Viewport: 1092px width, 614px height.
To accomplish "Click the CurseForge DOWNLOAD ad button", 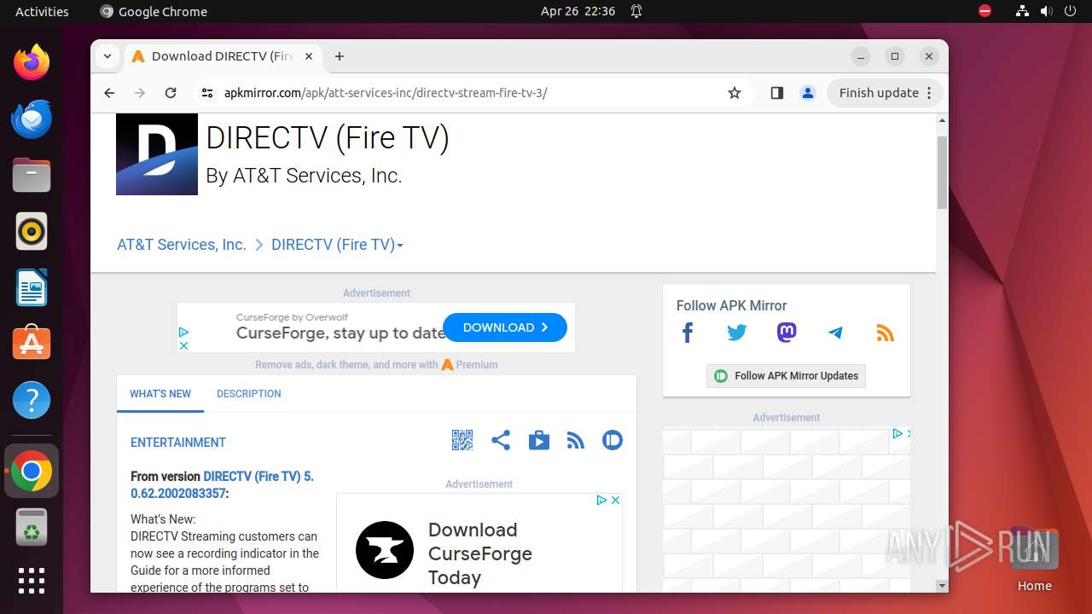I will coord(505,327).
